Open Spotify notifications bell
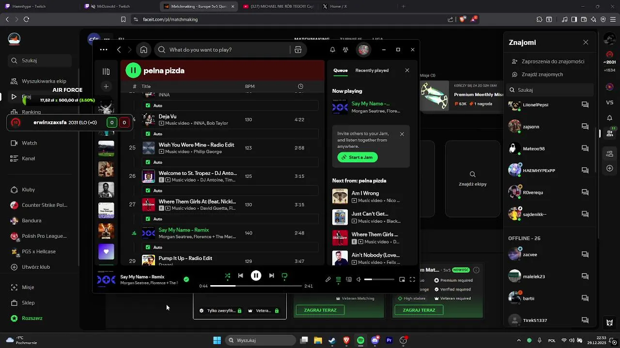 pos(332,50)
